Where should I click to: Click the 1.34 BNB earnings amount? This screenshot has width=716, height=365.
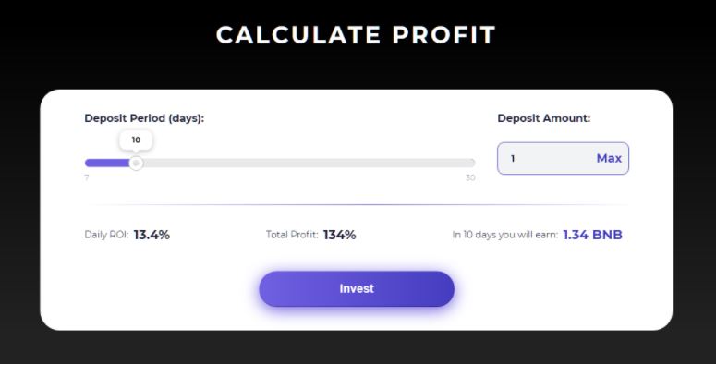tap(592, 235)
